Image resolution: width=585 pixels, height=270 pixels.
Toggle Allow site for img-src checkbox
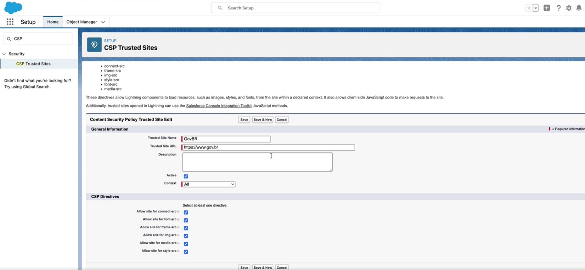tap(186, 236)
